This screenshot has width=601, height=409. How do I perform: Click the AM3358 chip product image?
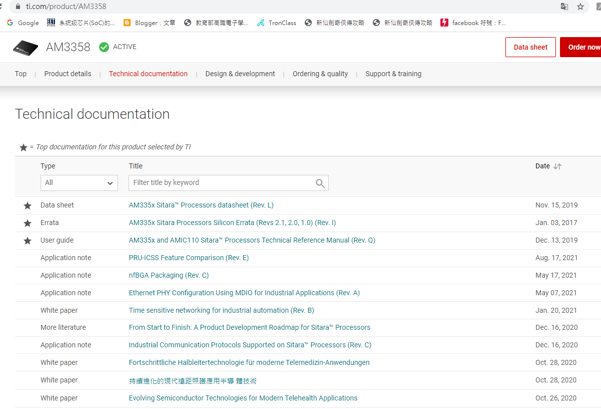(x=26, y=47)
